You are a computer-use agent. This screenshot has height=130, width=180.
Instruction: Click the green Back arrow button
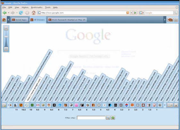coord(4,13)
